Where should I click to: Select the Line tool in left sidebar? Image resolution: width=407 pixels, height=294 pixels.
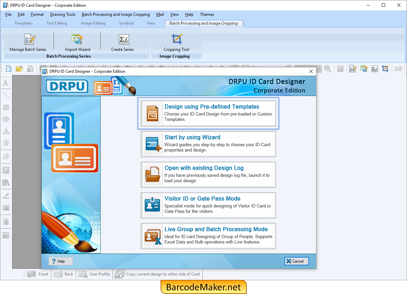point(6,95)
